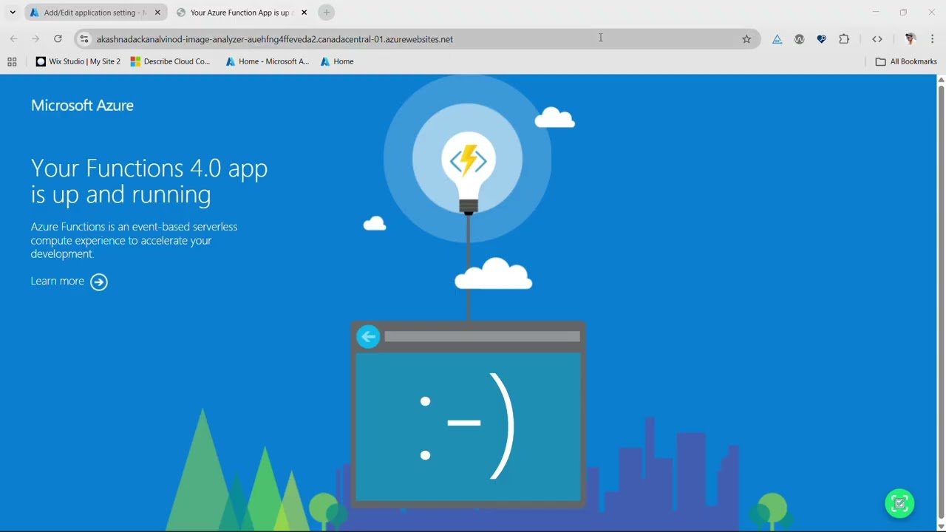Viewport: 946px width, 532px height.
Task: Open All Bookmarks folder
Action: click(x=906, y=61)
